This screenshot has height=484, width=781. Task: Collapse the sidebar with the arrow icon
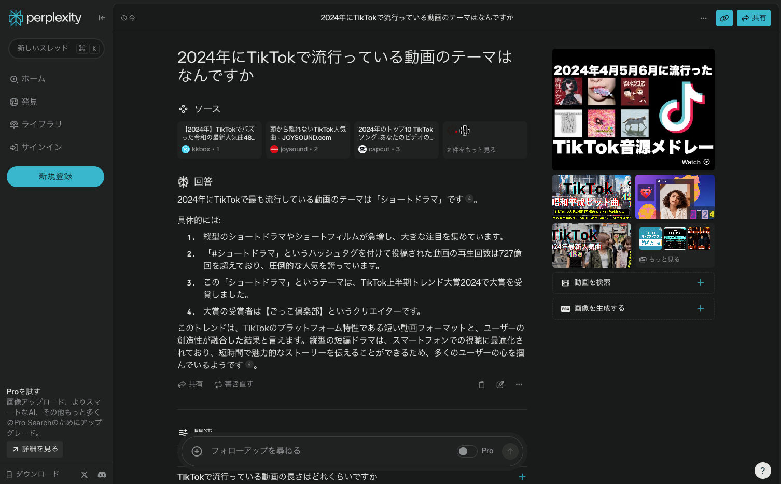pos(102,18)
